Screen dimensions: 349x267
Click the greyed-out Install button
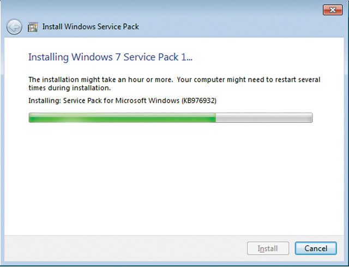268,248
